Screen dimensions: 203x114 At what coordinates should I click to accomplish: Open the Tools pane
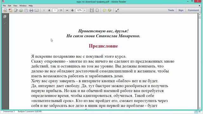click(x=171, y=10)
